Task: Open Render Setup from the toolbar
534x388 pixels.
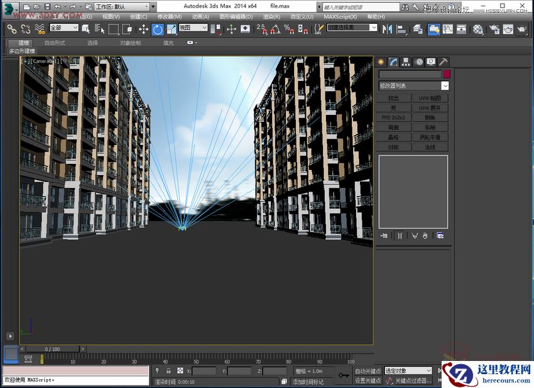Action: pos(493,30)
